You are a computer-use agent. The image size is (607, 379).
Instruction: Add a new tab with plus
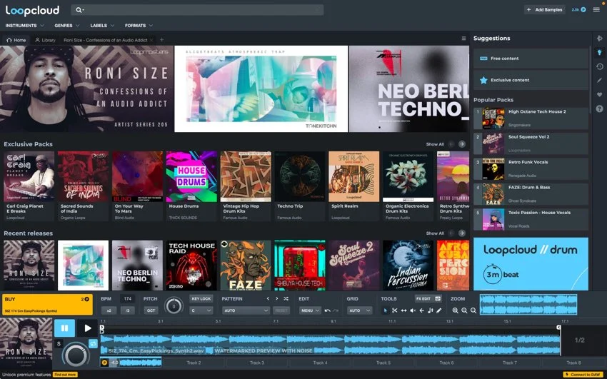(162, 39)
